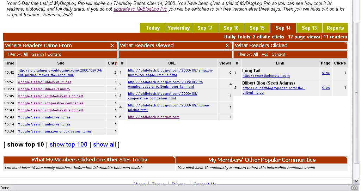This screenshot has width=361, height=191.
Task: Click the browser scrollbar down arrow
Action: [356, 181]
